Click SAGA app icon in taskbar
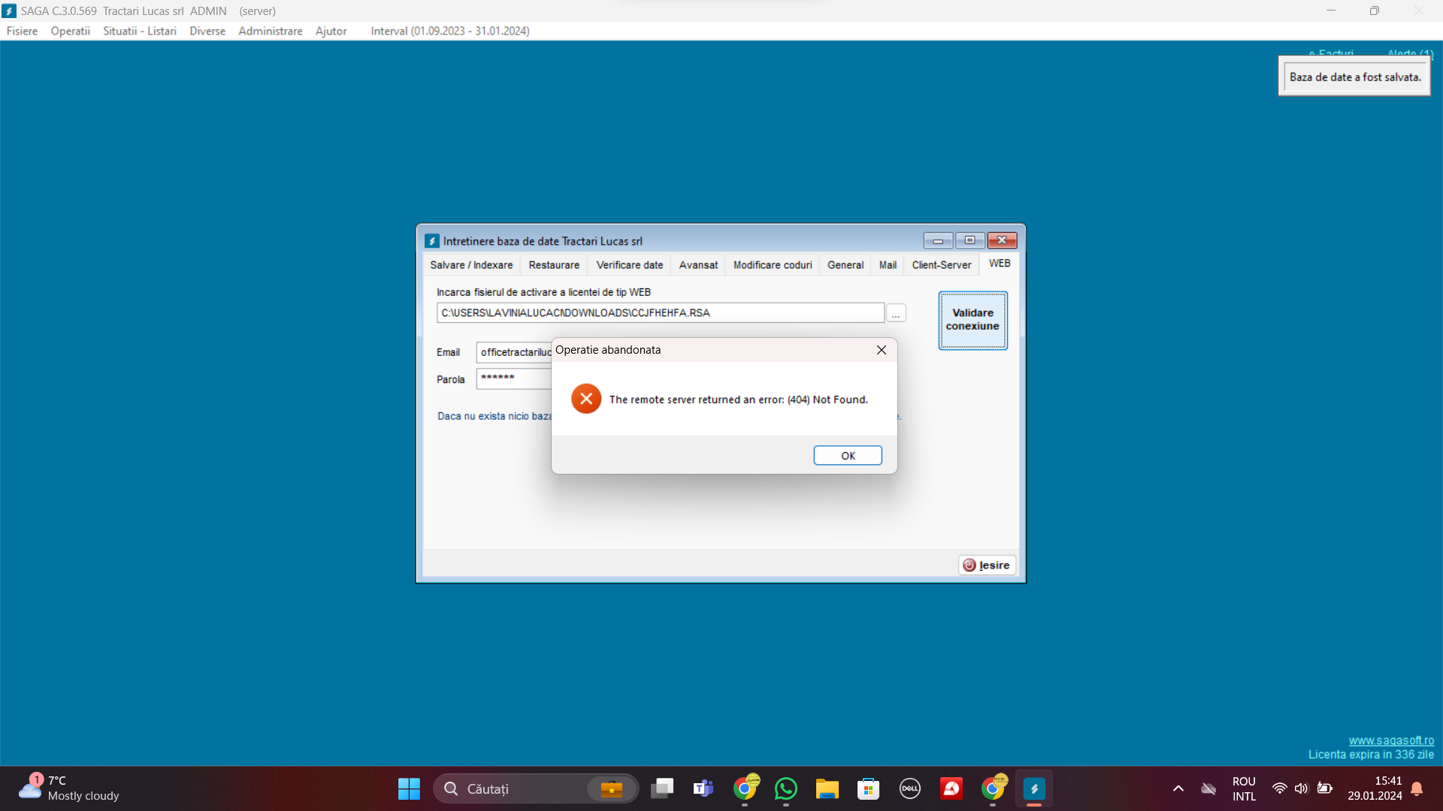 (x=1034, y=788)
